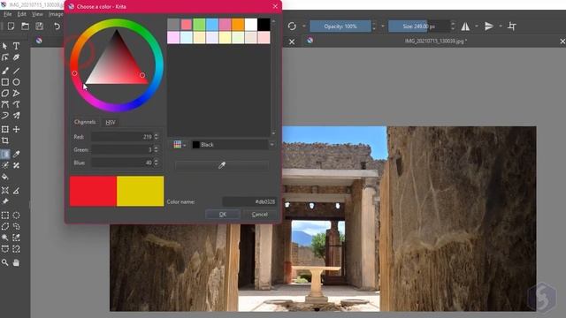The image size is (566, 318).
Task: Open the Black color name dropdown
Action: 272,145
